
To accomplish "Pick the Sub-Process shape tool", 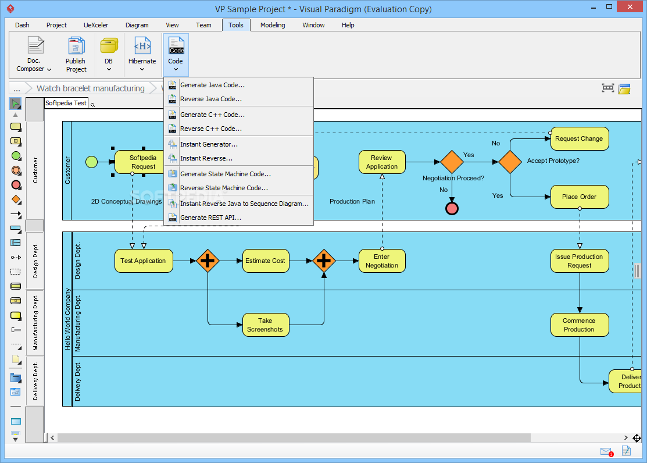I will 16,141.
